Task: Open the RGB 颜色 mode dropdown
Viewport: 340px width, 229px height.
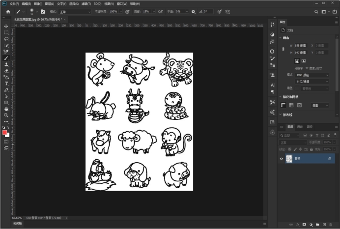Action: point(312,75)
